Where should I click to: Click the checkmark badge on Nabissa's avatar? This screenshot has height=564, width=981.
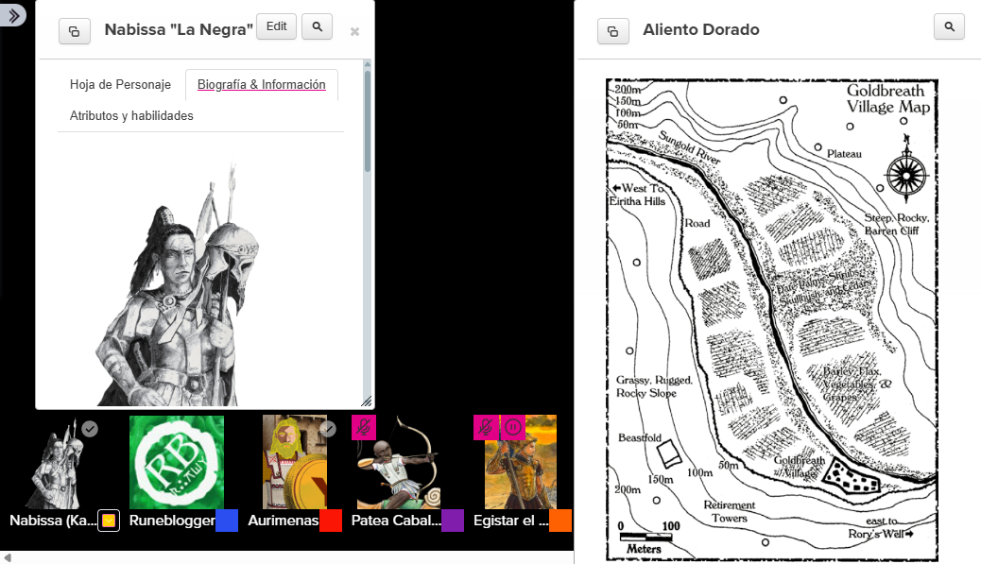[x=90, y=429]
